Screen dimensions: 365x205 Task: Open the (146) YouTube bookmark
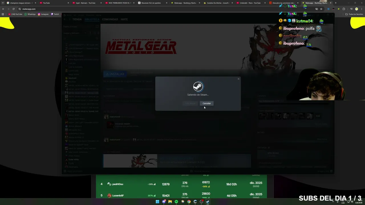pyautogui.click(x=15, y=14)
